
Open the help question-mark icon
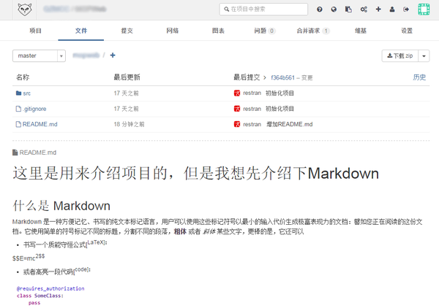click(320, 9)
